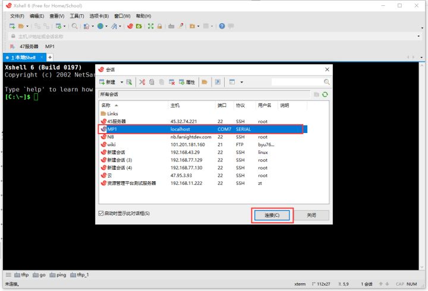The height and width of the screenshot is (291, 428).
Task: Open the view mode dropdown arrow
Action: 241,82
